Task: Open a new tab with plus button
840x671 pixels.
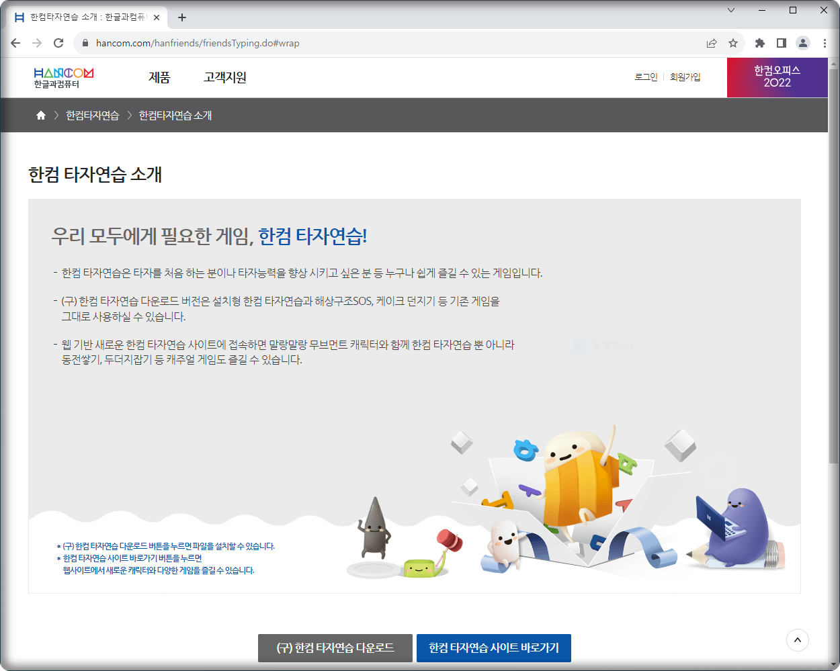Action: (x=182, y=17)
